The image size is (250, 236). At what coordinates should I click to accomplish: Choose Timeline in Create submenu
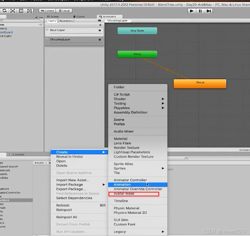pyautogui.click(x=138, y=201)
